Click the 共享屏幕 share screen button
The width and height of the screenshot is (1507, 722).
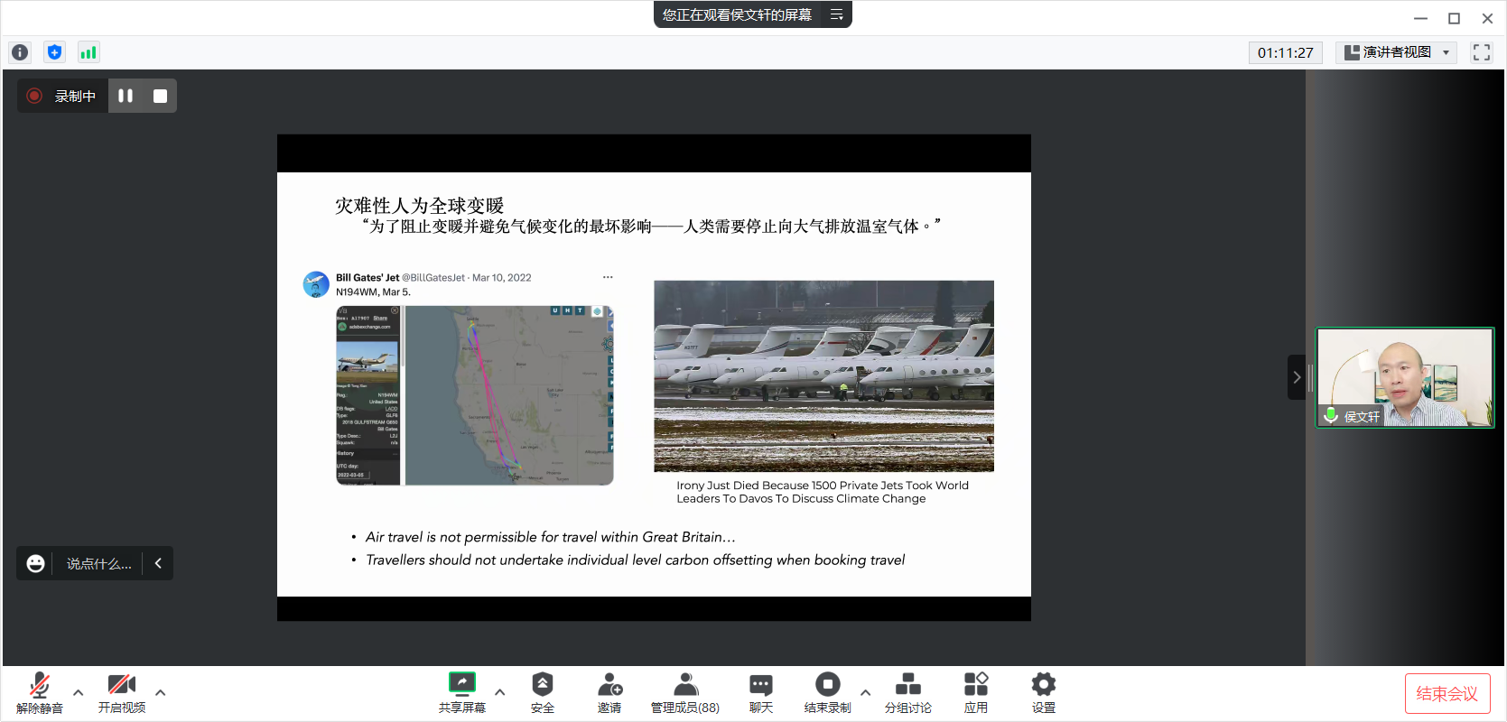coord(461,692)
